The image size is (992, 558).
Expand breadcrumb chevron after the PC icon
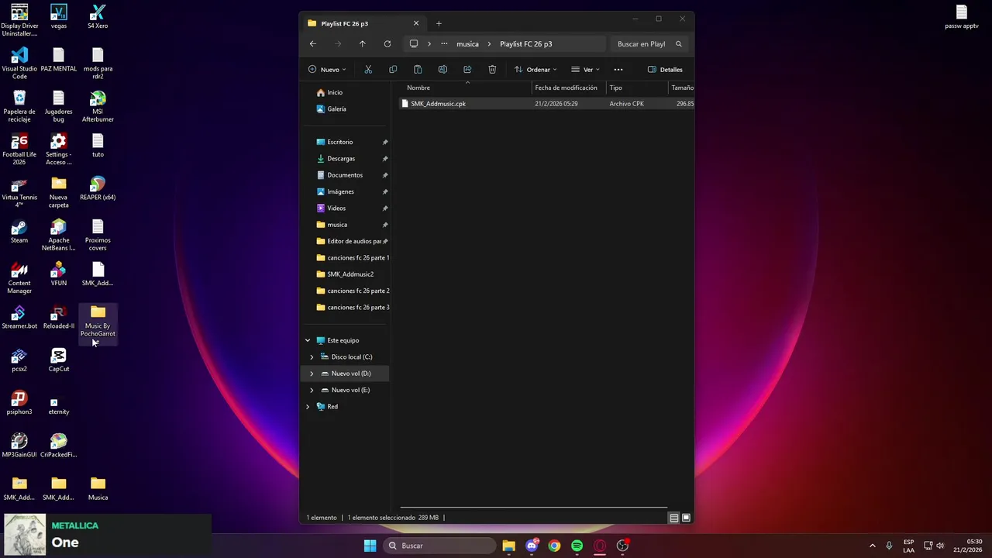pyautogui.click(x=429, y=44)
